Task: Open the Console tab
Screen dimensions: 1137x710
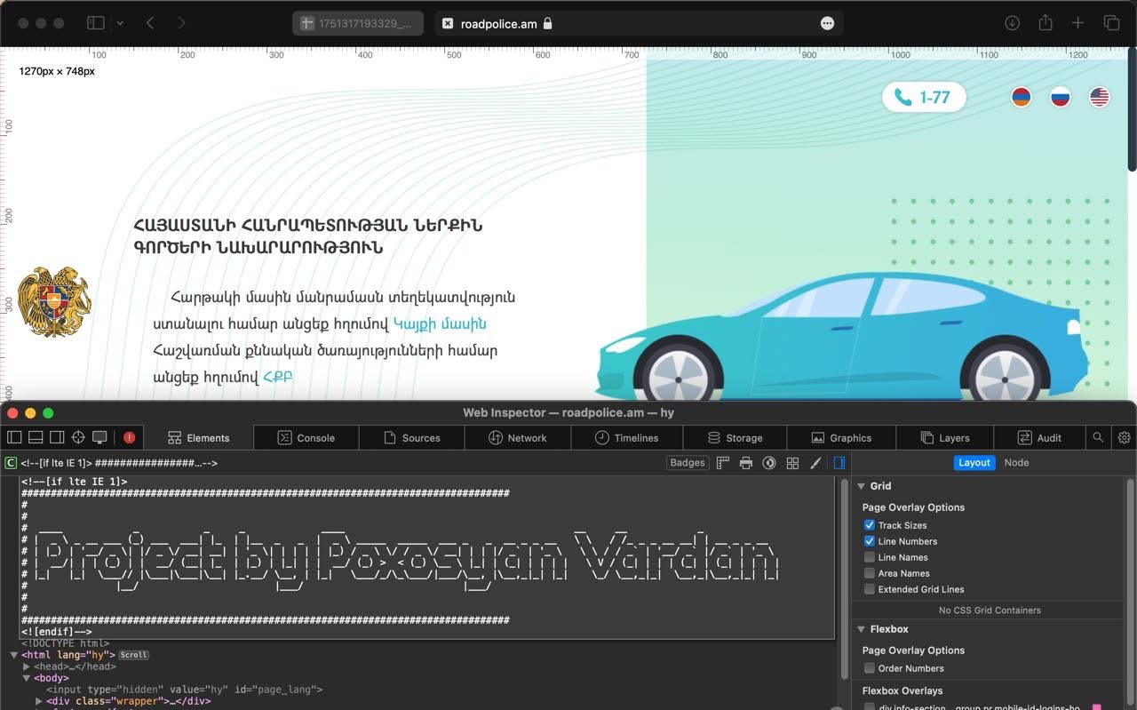Action: pyautogui.click(x=306, y=437)
